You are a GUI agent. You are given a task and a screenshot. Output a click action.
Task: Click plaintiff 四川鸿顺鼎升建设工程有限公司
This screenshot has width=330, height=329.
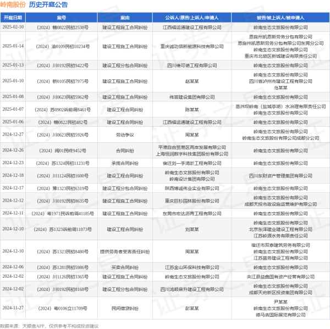click(x=192, y=289)
